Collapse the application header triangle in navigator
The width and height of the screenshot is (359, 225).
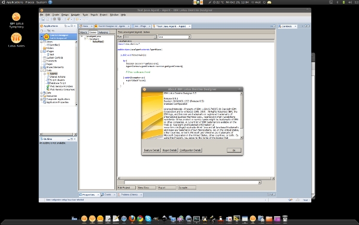tap(41, 37)
